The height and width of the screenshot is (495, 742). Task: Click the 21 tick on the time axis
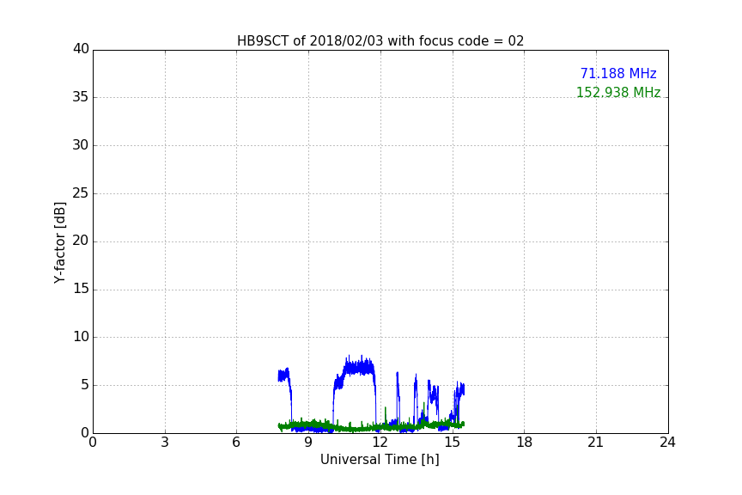tap(596, 443)
